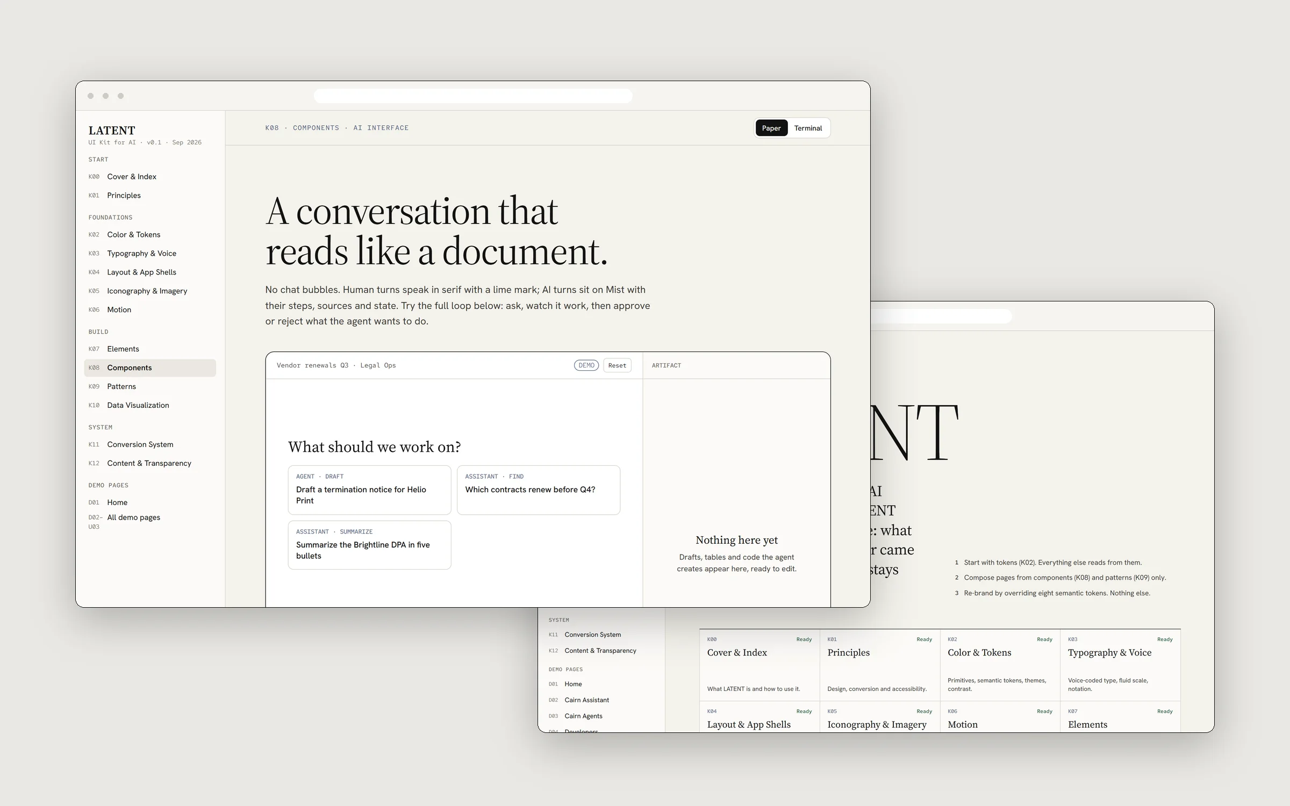1290x806 pixels.
Task: Click 'What should we work on?' heading
Action: click(x=374, y=447)
